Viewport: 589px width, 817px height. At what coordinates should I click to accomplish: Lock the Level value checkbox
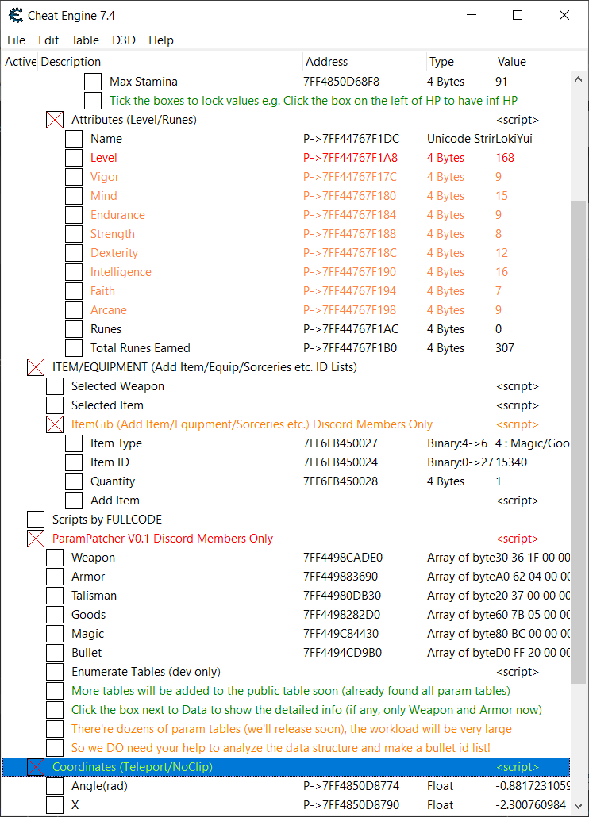pyautogui.click(x=74, y=158)
